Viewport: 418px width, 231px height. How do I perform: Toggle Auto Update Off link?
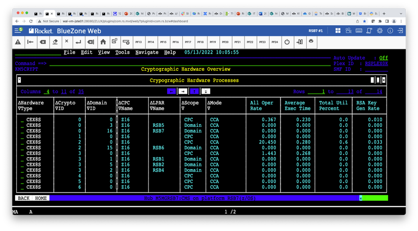point(384,58)
